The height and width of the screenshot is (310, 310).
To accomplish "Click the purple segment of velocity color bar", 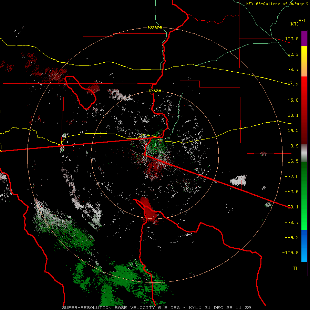I will click(x=304, y=38).
